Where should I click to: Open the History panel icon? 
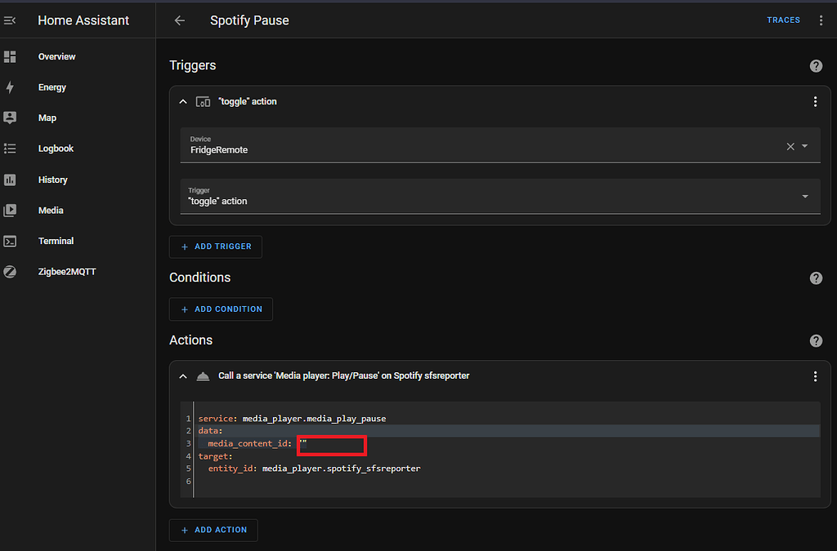click(9, 179)
